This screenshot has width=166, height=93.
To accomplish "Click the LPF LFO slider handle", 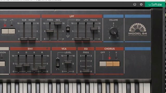I will 86,39.
